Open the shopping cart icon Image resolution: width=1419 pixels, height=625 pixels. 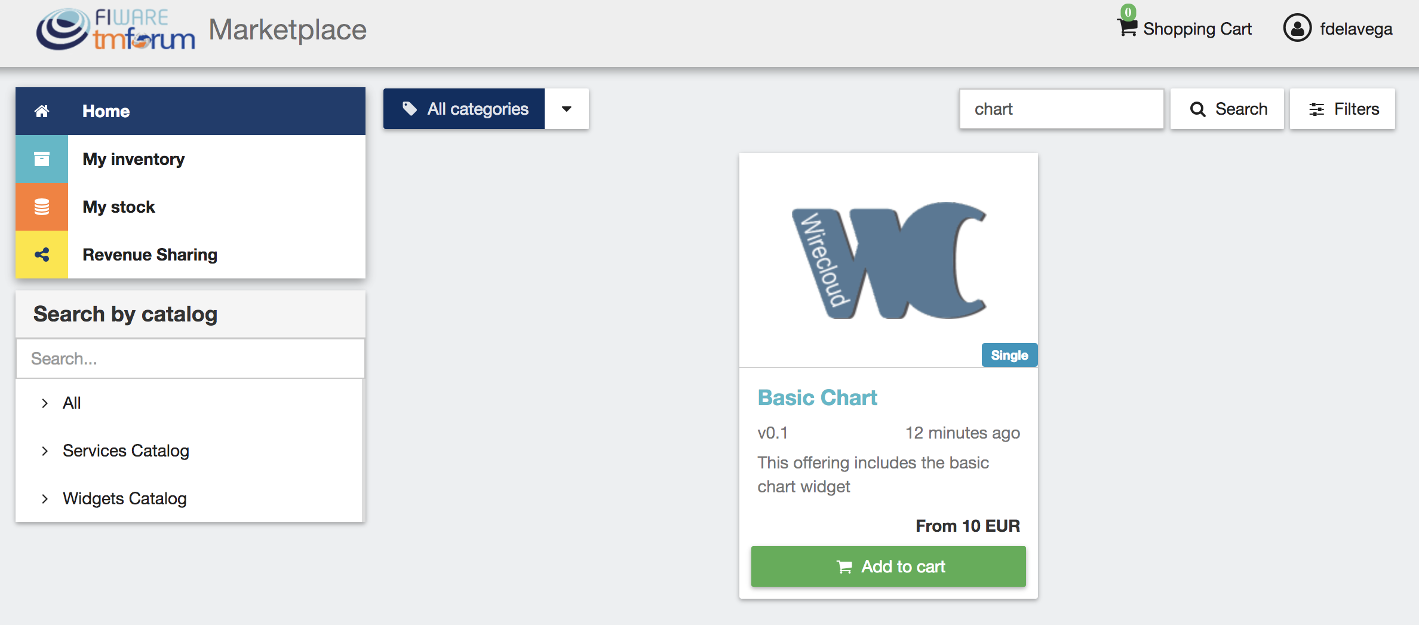[1127, 27]
